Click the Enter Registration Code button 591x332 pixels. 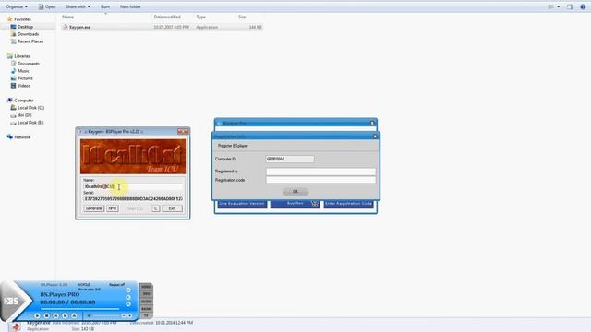point(349,204)
